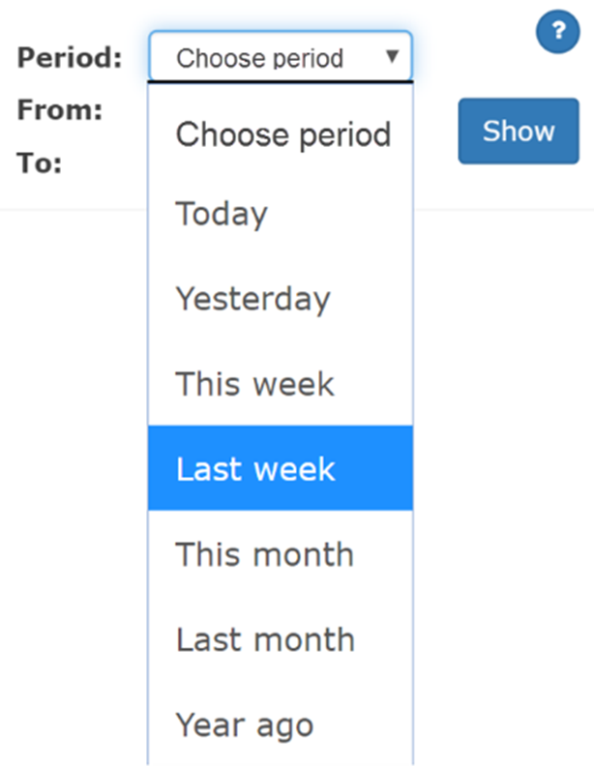Click the 'From:' label
This screenshot has height=766, width=594.
[60, 110]
